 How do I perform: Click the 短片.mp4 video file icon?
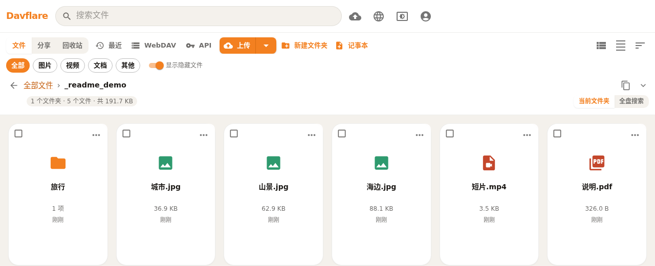pos(489,163)
